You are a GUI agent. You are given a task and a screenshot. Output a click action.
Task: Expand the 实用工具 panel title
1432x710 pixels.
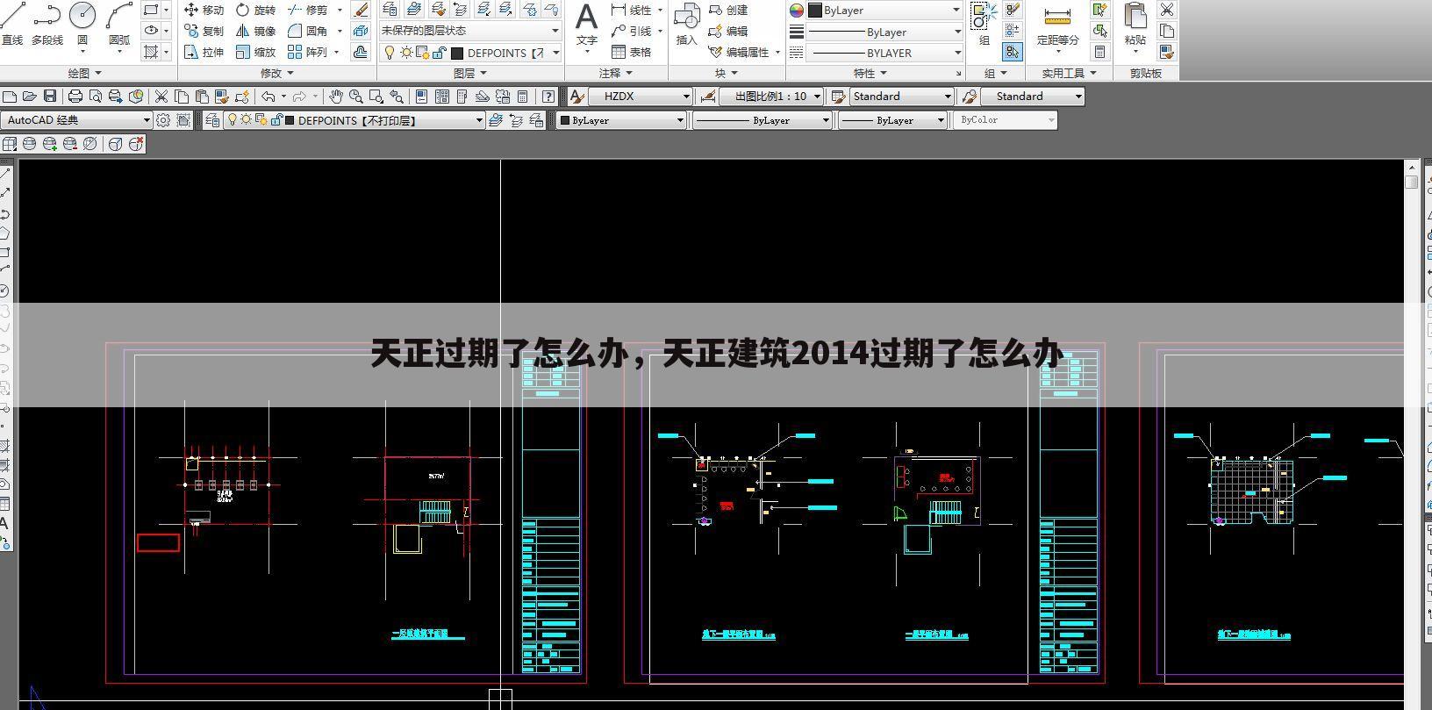[x=1069, y=74]
